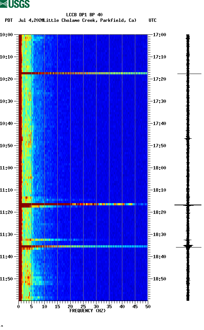Click the 10:20 PDT time label
The width and height of the screenshot is (204, 330).
(6, 79)
